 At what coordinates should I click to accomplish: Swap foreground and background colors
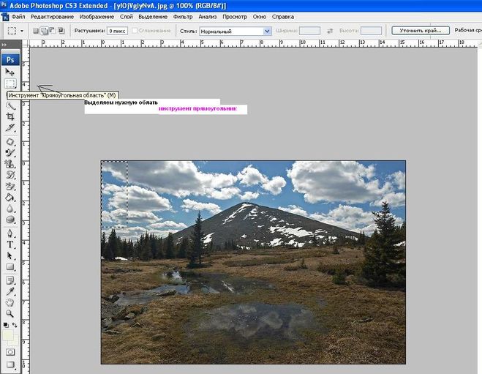click(x=15, y=325)
